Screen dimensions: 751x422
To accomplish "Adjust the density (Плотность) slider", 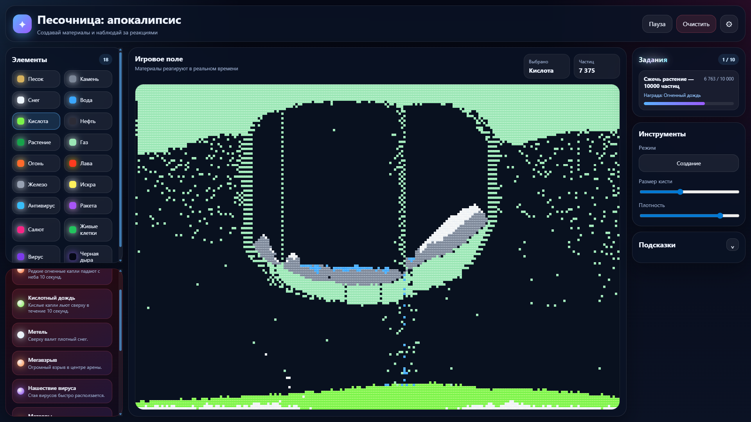I will 689,216.
